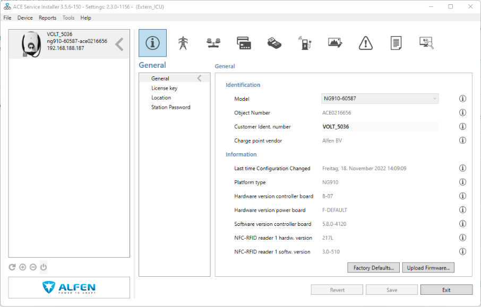Open the load balancing scales icon
Screen dimensions: 481x307
pyautogui.click(x=213, y=43)
